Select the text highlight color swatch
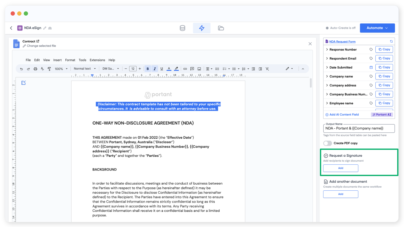The height and width of the screenshot is (227, 404). (176, 68)
